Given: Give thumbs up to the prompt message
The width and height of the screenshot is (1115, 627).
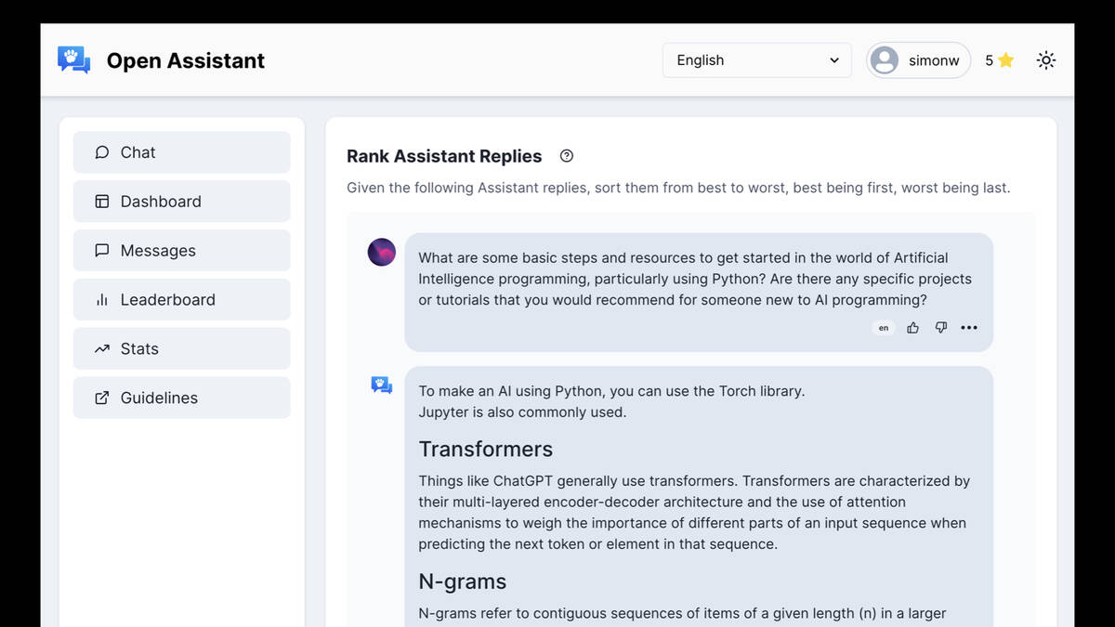Looking at the screenshot, I should point(912,328).
